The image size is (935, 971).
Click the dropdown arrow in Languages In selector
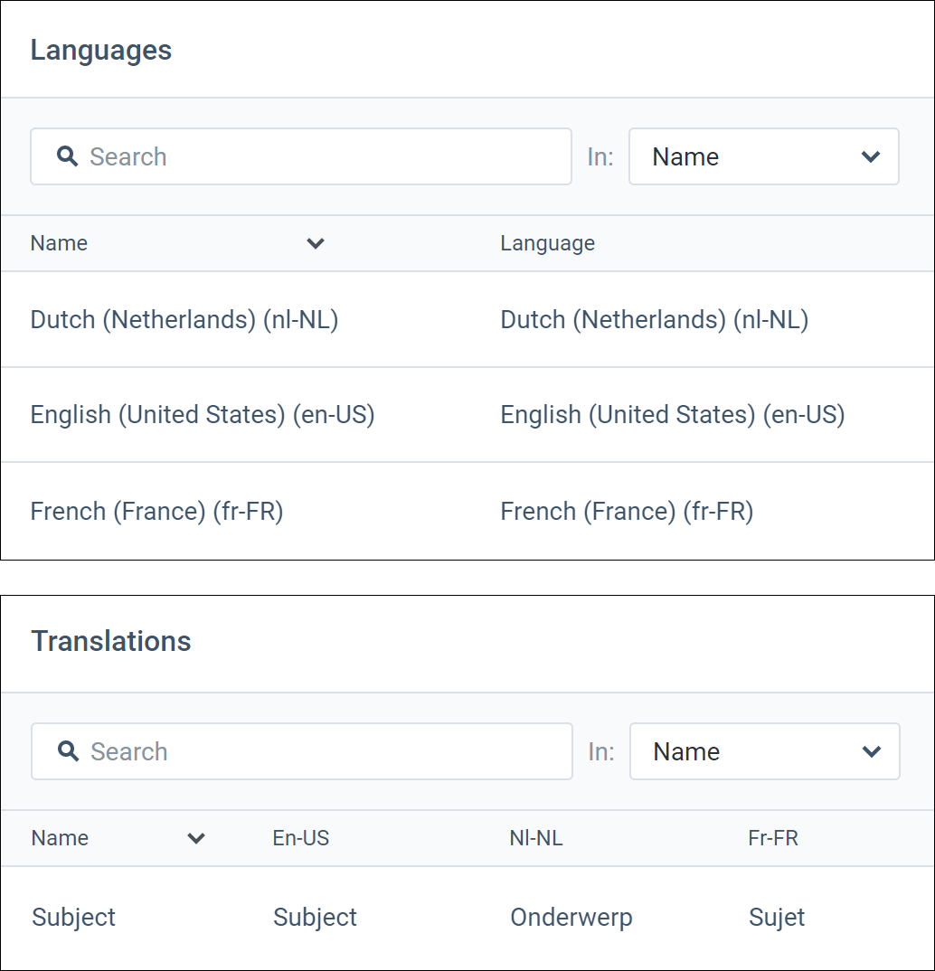pos(871,156)
